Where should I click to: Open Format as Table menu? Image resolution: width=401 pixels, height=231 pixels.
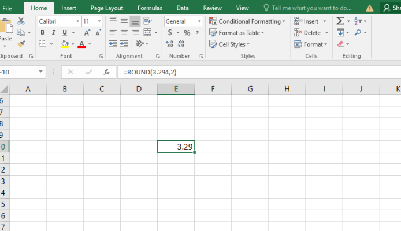tap(236, 33)
